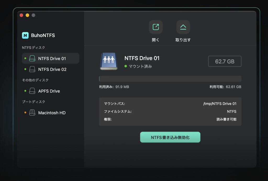Click the 取り出す (Eject) icon button

click(183, 27)
